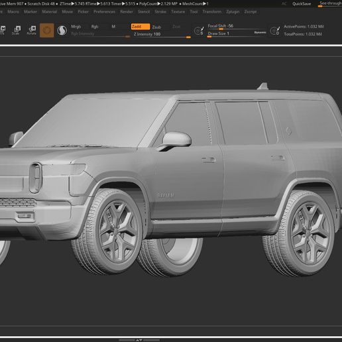Enable the Zsub mode button
Screen dimensions: 342x342
pyautogui.click(x=156, y=27)
